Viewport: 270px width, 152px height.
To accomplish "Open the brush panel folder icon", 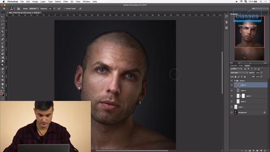I will (x=19, y=8).
